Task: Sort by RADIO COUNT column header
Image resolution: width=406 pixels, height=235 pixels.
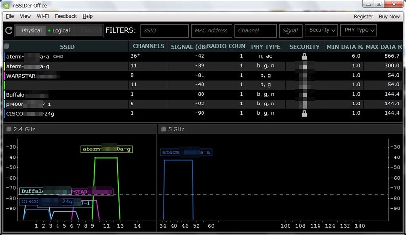Action: [226, 46]
